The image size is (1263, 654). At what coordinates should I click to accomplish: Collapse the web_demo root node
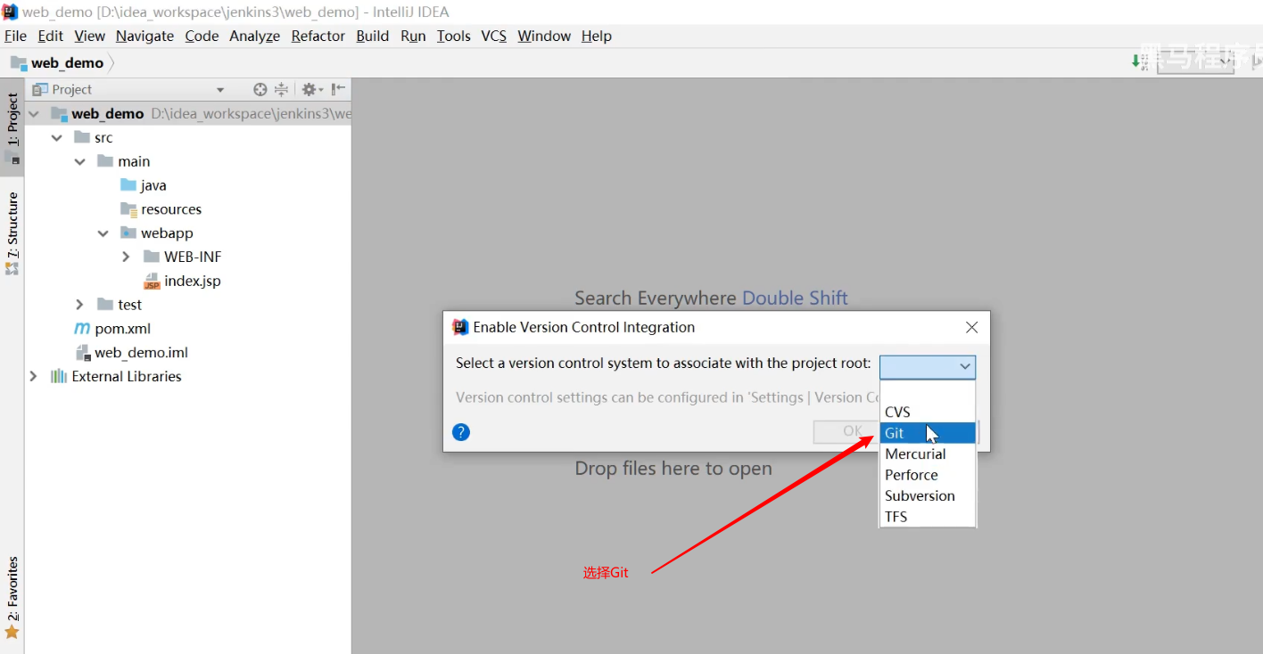(34, 113)
